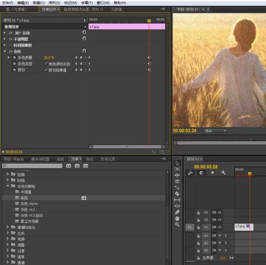Open the 适合 zoom level dropdown
266x265 pixels.
[x=215, y=131]
